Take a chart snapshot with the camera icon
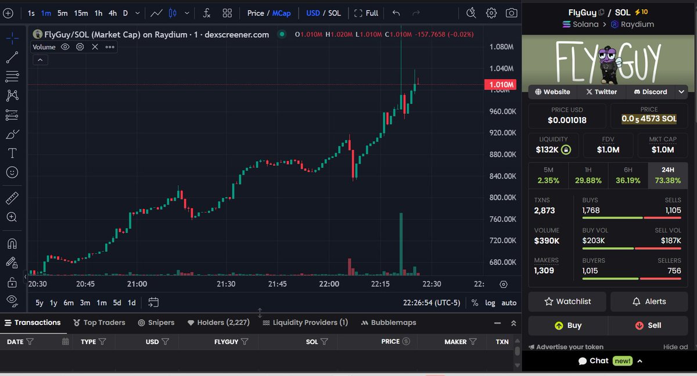 [x=511, y=12]
